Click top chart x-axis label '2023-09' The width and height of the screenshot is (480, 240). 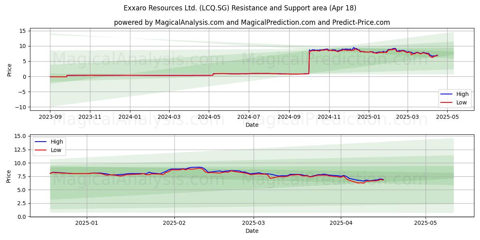(50, 117)
